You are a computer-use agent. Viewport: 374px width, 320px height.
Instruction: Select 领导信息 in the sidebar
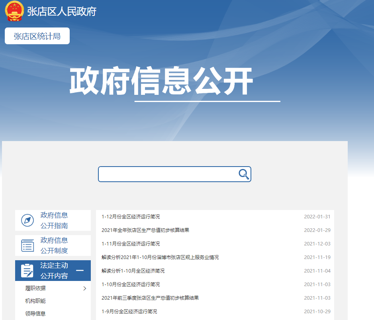[x=35, y=314]
